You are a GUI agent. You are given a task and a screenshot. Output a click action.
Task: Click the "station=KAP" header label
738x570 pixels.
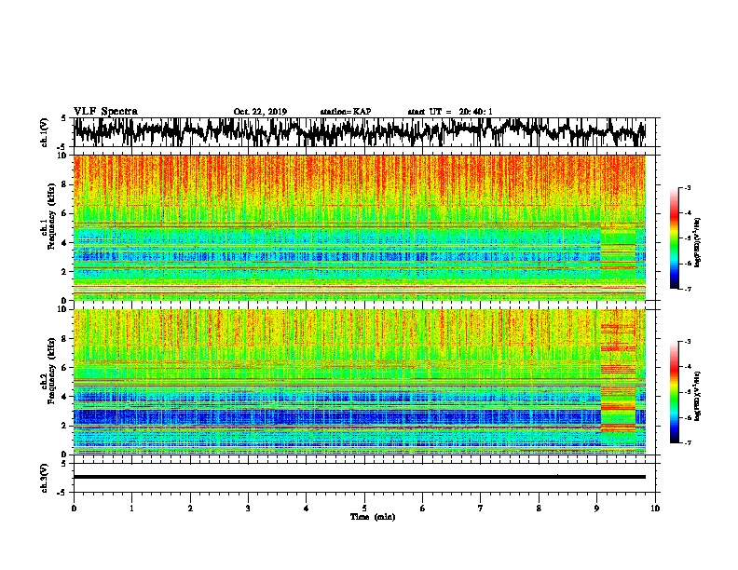(346, 112)
